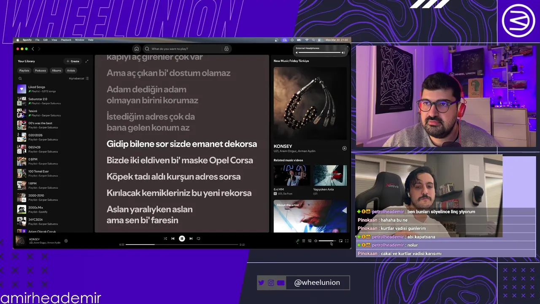Open Connect to a device icon
540x304 pixels.
click(310, 241)
